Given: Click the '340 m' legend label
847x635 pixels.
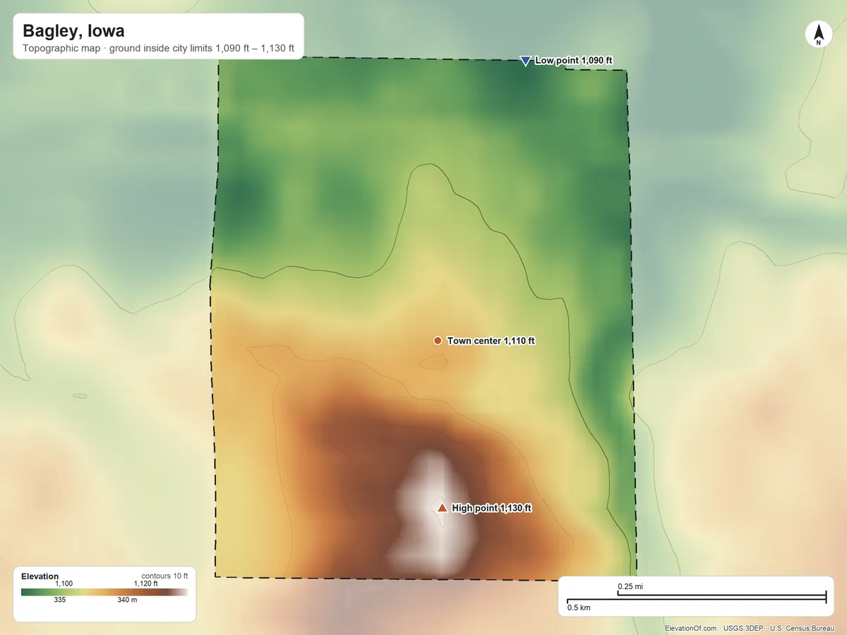Looking at the screenshot, I should (128, 600).
